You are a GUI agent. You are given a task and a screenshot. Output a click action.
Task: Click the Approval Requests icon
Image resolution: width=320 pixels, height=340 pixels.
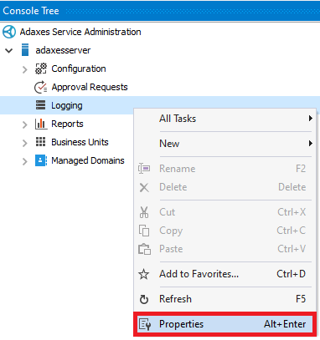[x=41, y=87]
